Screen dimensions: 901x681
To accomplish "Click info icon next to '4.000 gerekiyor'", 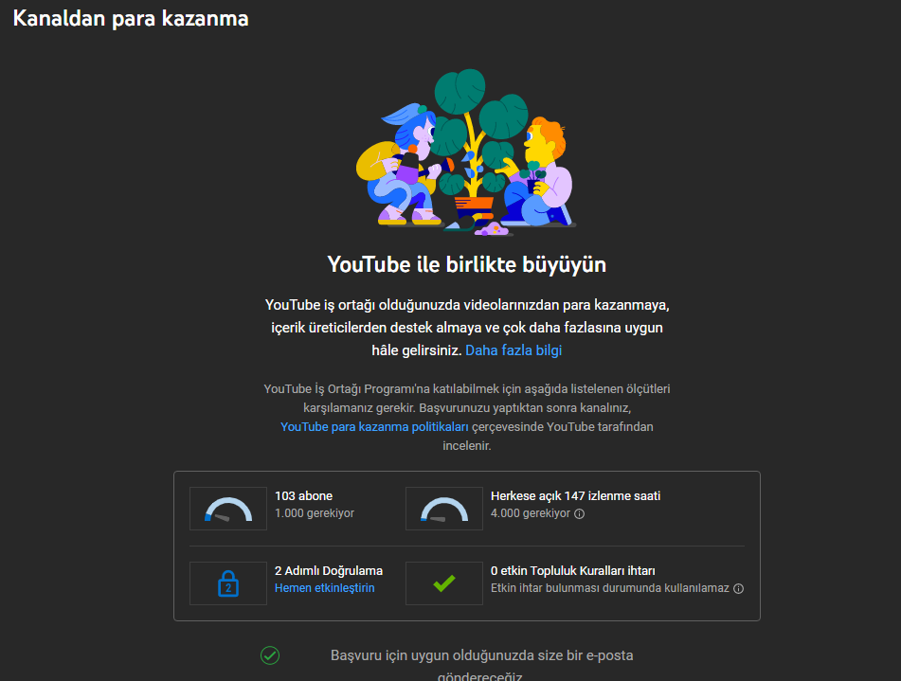I will [x=579, y=513].
